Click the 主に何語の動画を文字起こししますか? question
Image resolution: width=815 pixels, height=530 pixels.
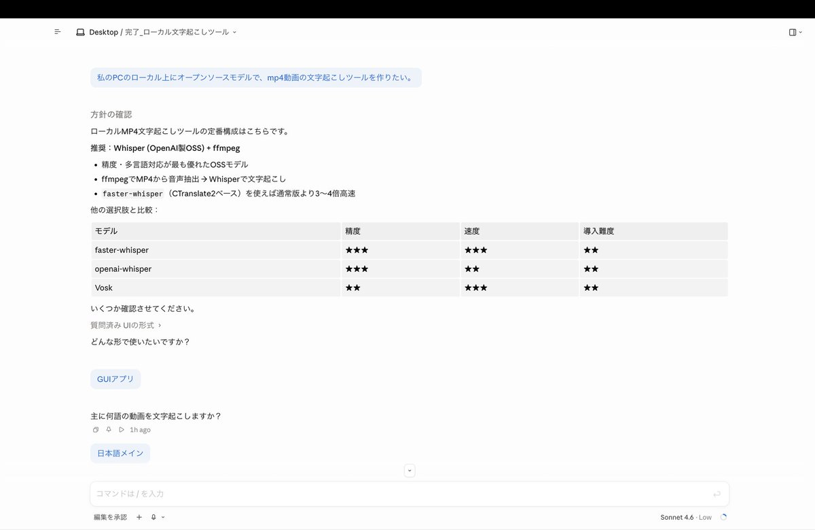pos(156,416)
